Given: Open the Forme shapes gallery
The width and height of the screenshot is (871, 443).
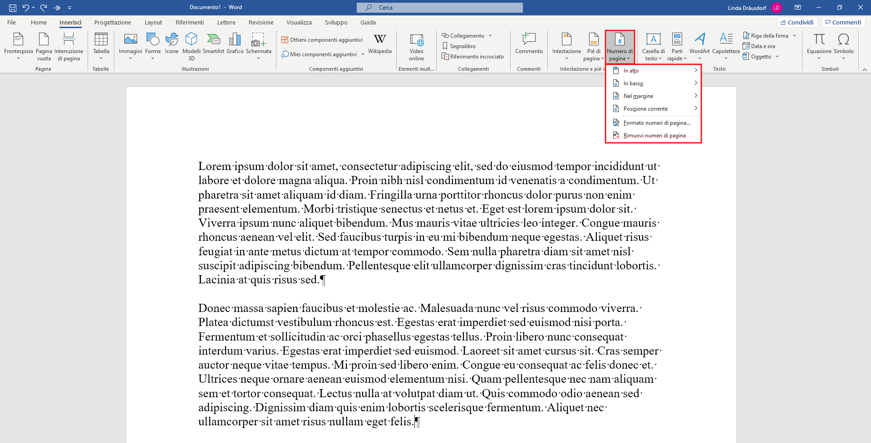Looking at the screenshot, I should click(x=153, y=45).
